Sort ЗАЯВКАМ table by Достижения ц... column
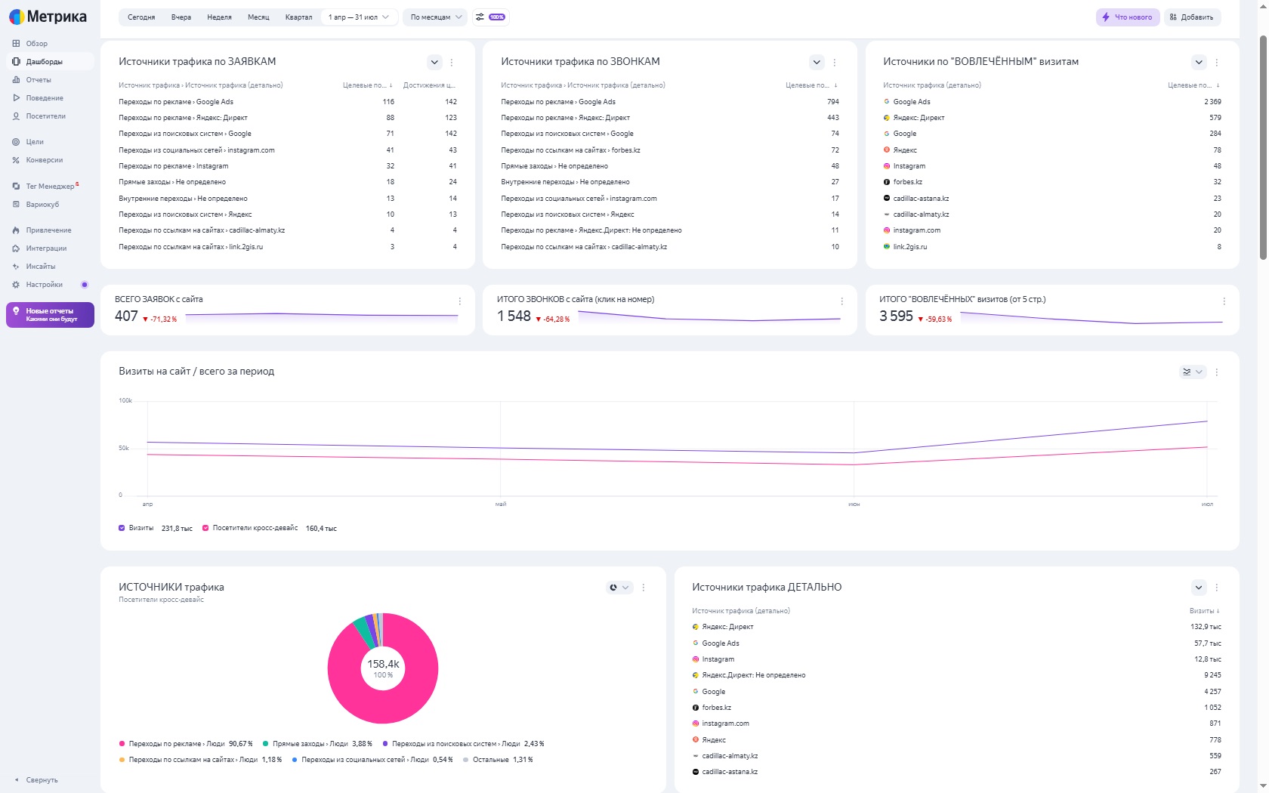 pos(429,85)
